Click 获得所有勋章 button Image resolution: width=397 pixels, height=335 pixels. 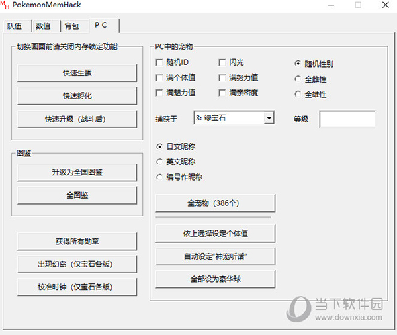(77, 242)
